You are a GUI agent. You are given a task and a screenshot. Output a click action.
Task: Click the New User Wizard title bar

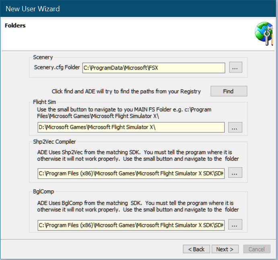(x=121, y=8)
